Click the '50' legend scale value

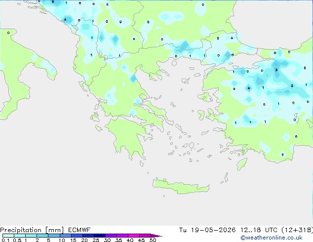click(153, 240)
